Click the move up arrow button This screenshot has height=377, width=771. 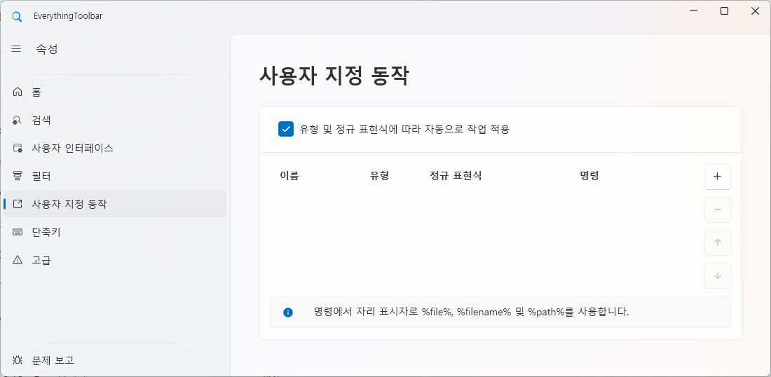(718, 243)
